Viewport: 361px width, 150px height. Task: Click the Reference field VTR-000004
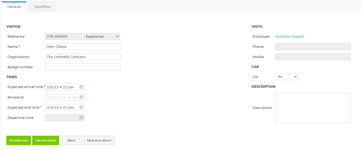(63, 36)
